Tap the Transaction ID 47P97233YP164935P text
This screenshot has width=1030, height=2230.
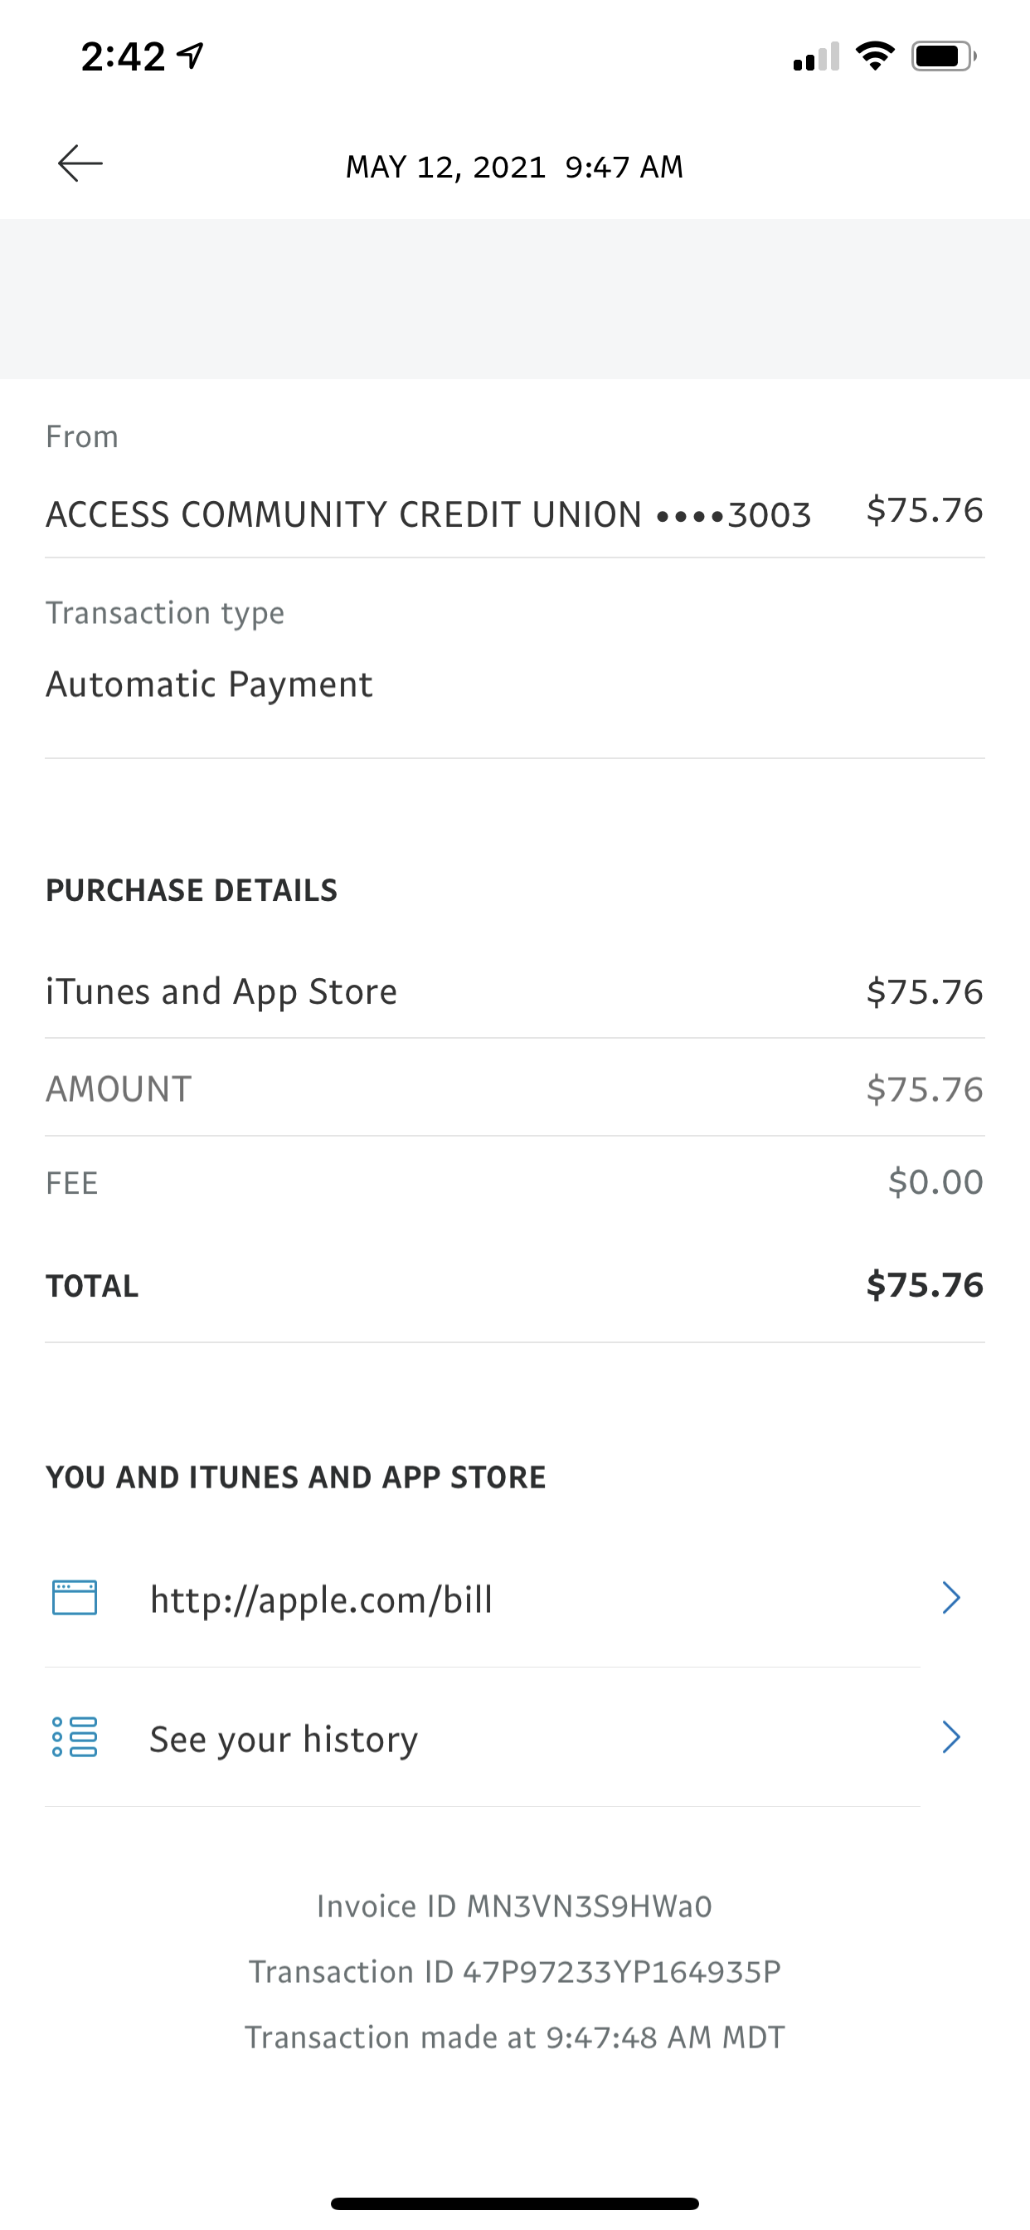515,1971
